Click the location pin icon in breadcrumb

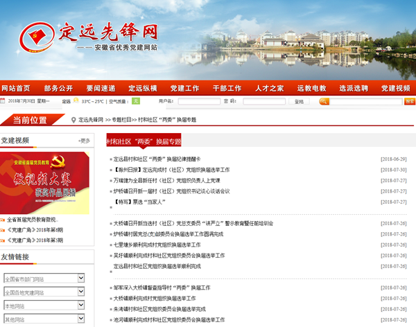[x=73, y=120]
